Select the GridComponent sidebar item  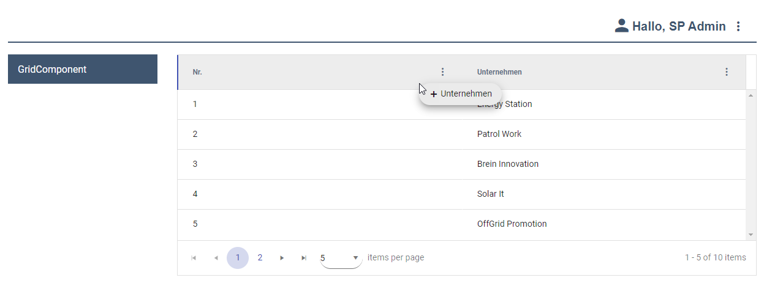(x=83, y=69)
